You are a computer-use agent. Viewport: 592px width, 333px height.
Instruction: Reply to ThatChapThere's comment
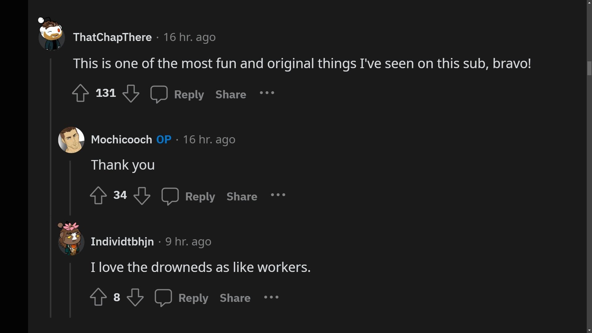(189, 94)
